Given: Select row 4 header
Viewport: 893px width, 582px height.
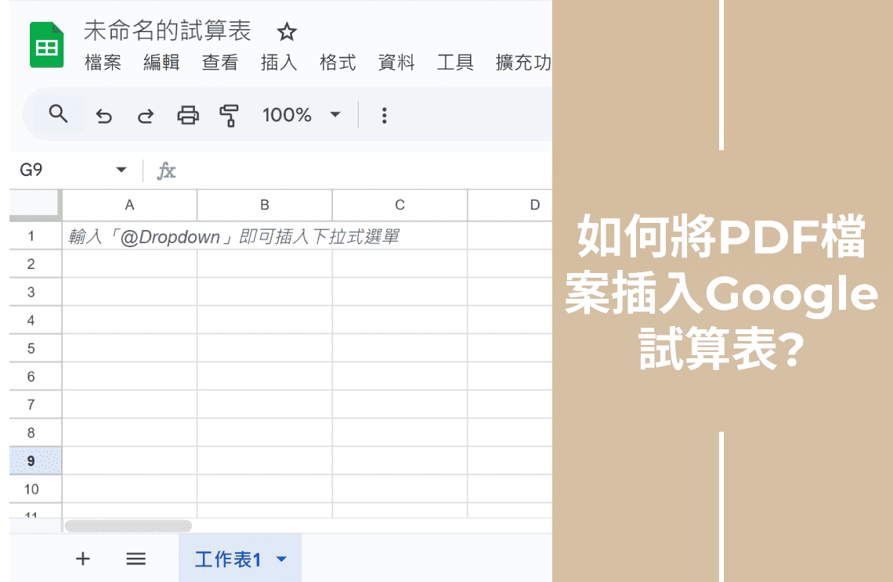Looking at the screenshot, I should pyautogui.click(x=35, y=320).
